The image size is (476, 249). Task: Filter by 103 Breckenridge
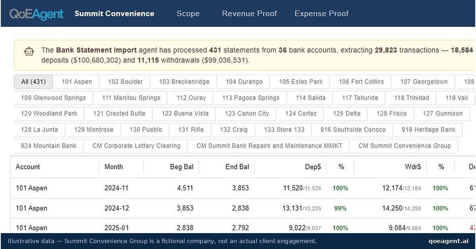click(184, 82)
